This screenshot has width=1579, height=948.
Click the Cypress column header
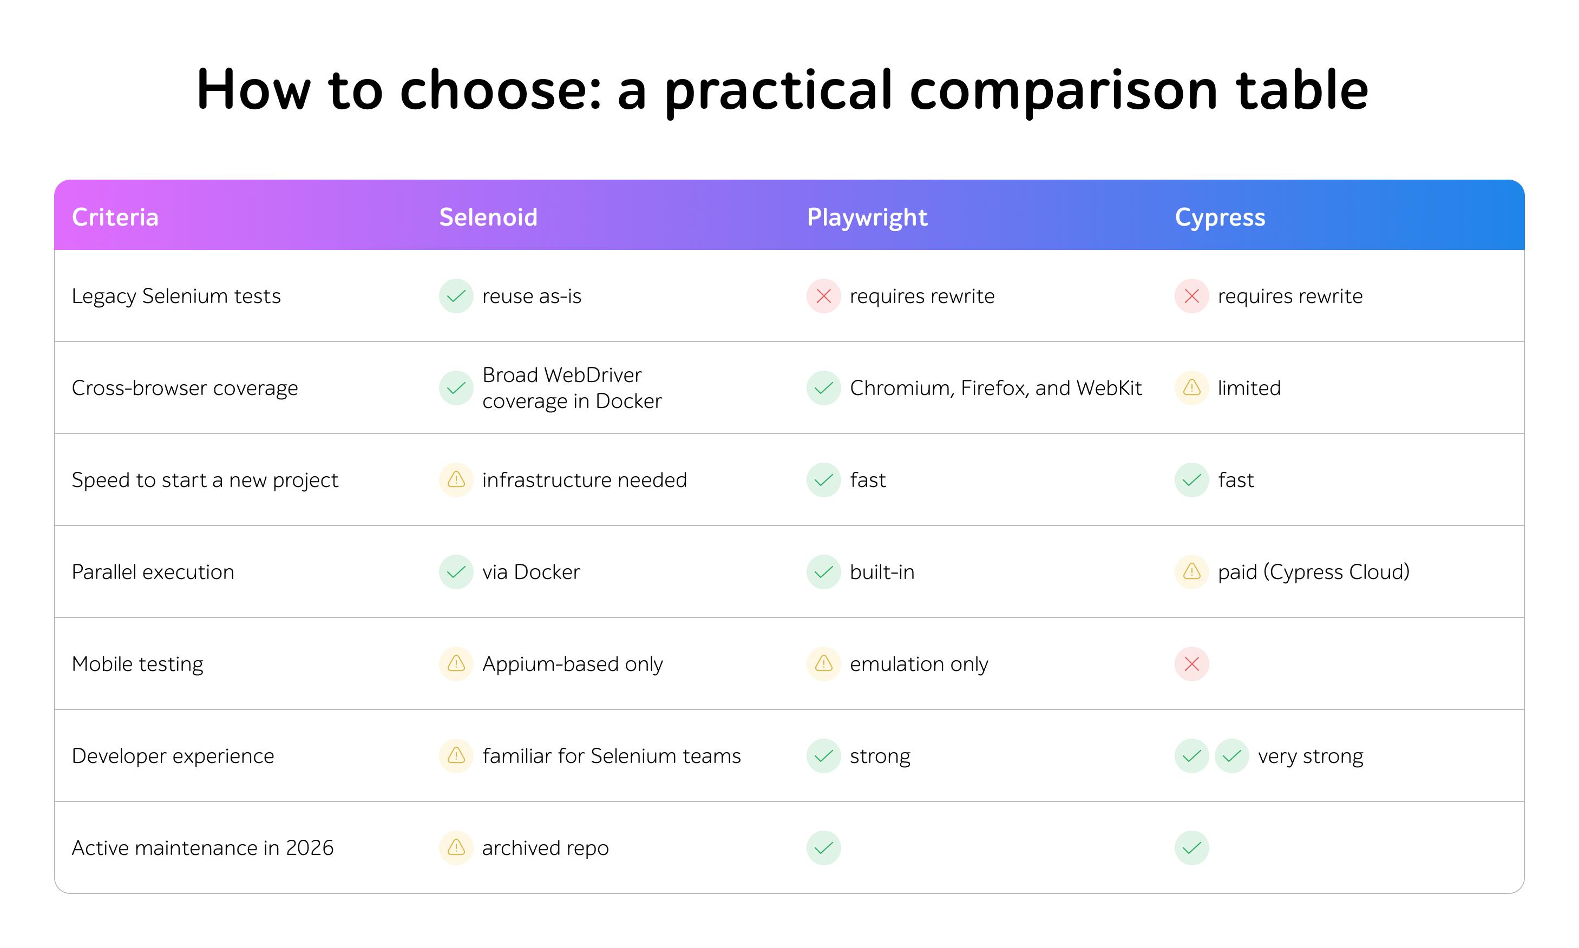point(1219,217)
